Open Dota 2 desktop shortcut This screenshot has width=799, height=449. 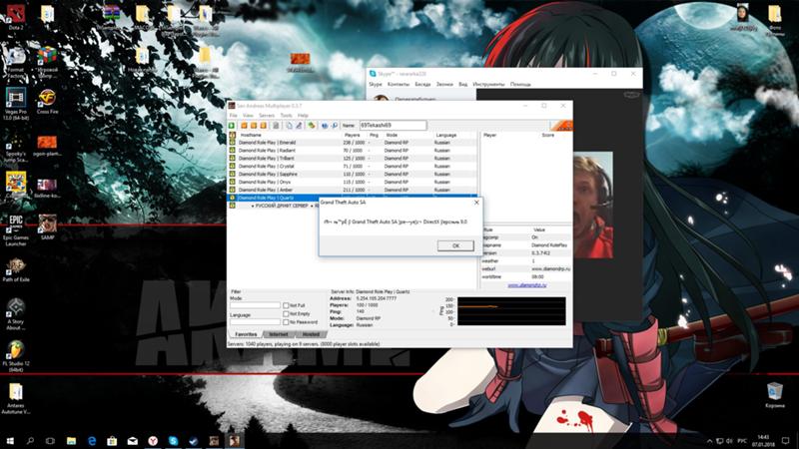[x=16, y=17]
